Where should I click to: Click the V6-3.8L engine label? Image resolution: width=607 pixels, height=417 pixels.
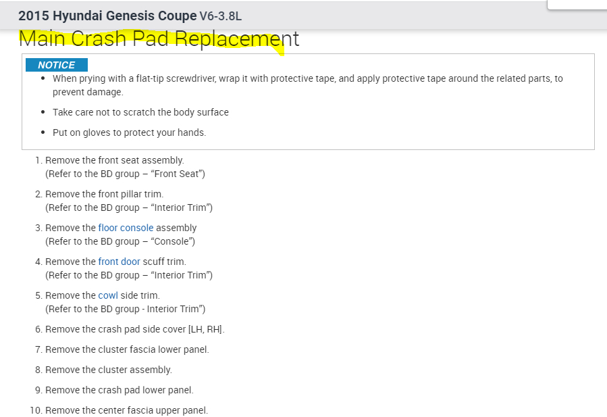(x=220, y=16)
